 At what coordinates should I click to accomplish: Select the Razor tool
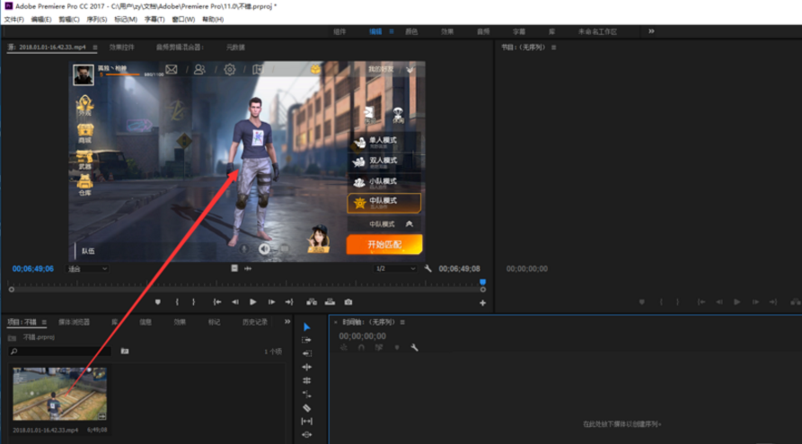[x=306, y=408]
